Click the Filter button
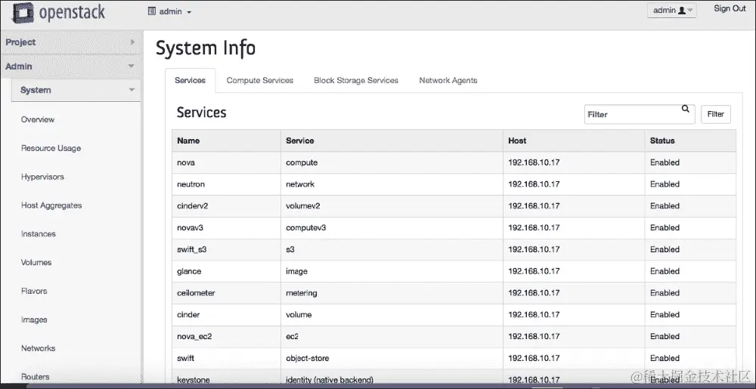The image size is (756, 389). click(715, 114)
